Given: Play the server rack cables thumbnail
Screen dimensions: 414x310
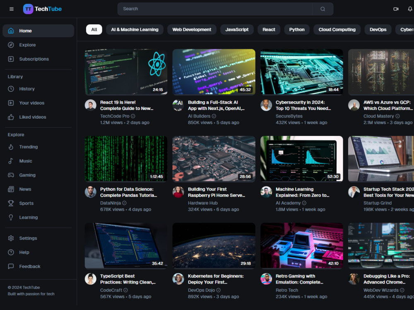Looking at the screenshot, I should pos(381,72).
